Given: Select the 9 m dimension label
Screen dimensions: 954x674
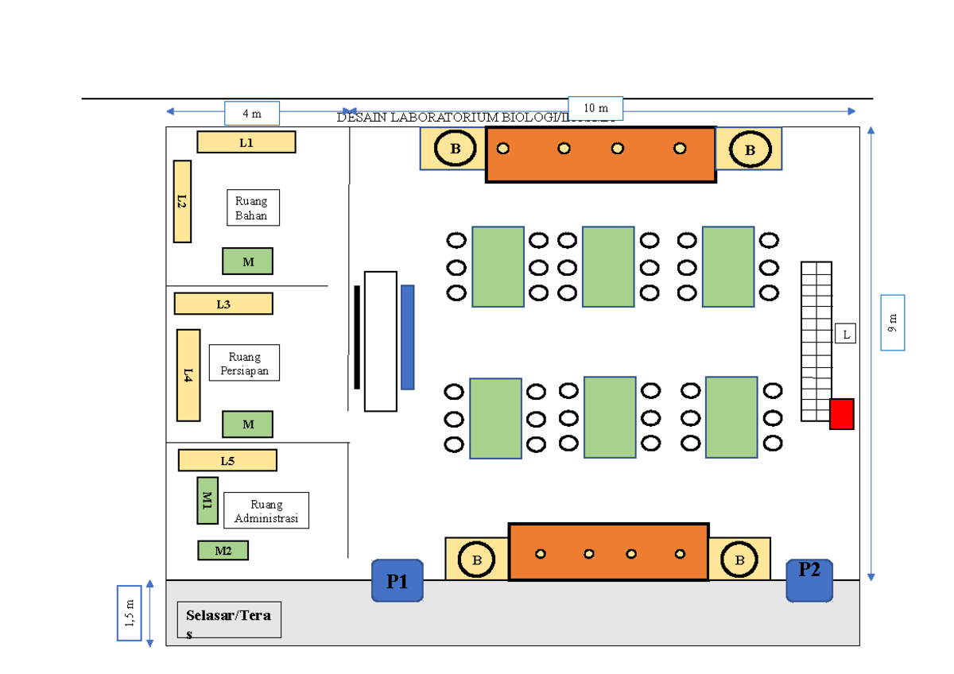Looking at the screenshot, I should pos(893,322).
